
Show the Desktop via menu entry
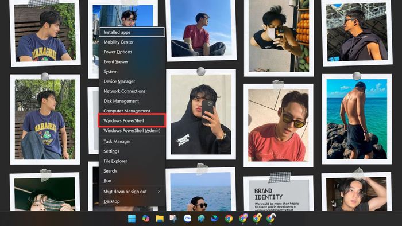(x=132, y=201)
